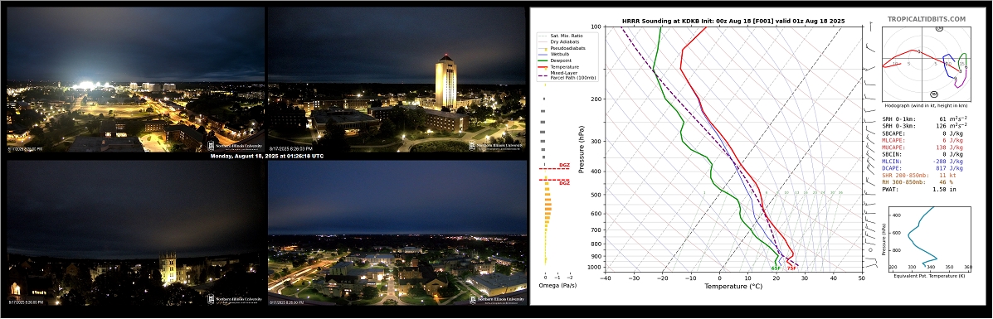Click the SRH 0-1km value row
The width and height of the screenshot is (993, 319).
[925, 119]
